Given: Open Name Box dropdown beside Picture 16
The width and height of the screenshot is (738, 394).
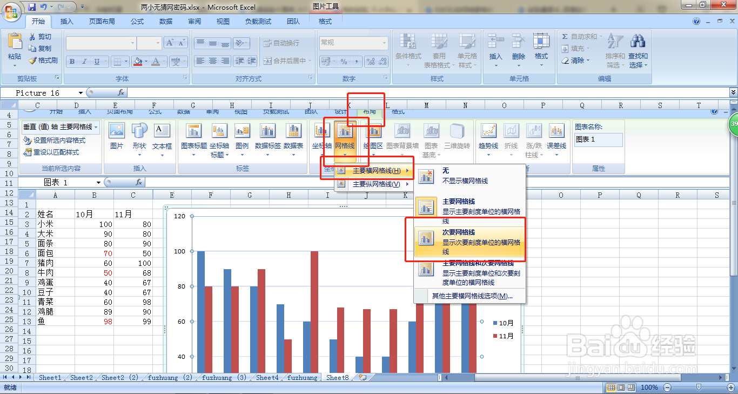Looking at the screenshot, I should 80,92.
